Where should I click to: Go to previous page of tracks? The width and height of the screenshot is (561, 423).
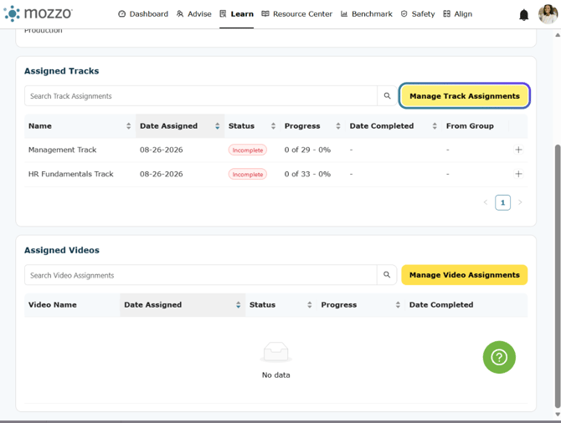486,202
